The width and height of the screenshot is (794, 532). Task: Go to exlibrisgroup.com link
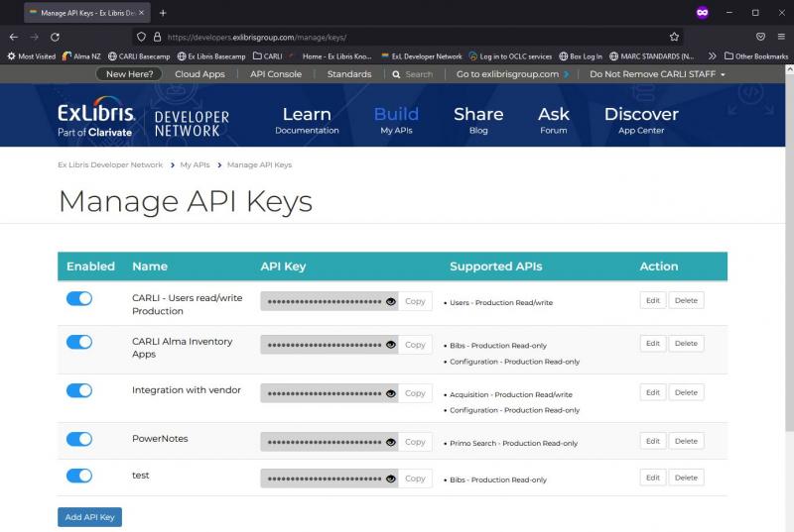click(x=512, y=74)
